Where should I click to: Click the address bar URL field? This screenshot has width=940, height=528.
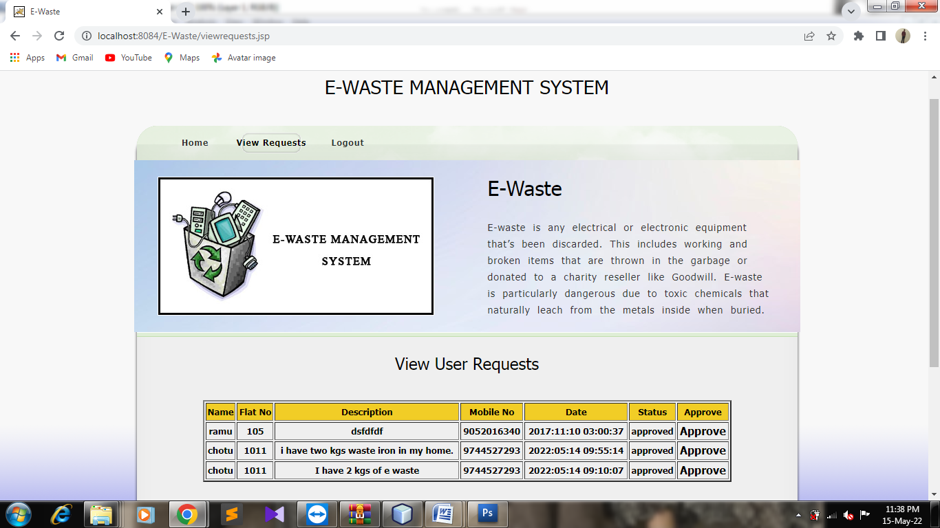[x=440, y=36]
